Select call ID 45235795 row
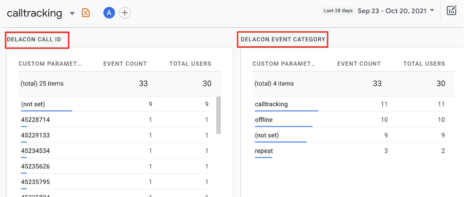This screenshot has width=464, height=197. (x=115, y=182)
